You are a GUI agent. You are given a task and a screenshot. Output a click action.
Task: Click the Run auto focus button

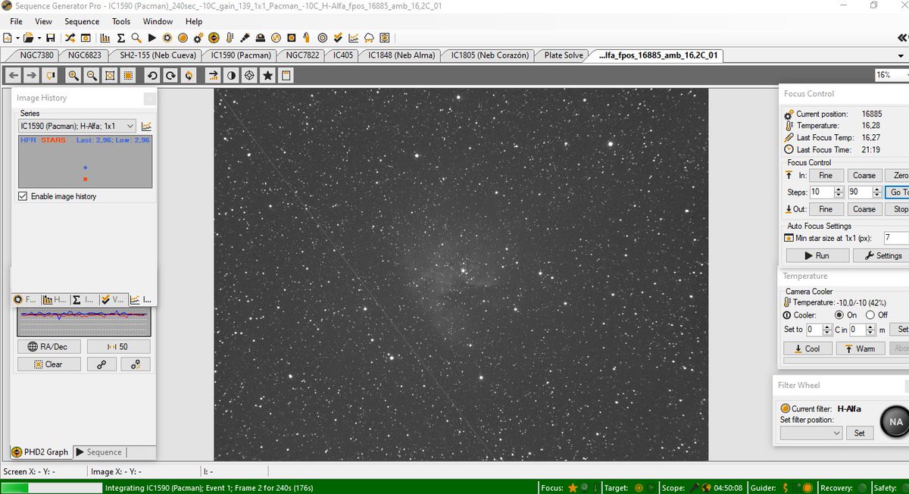tap(817, 256)
